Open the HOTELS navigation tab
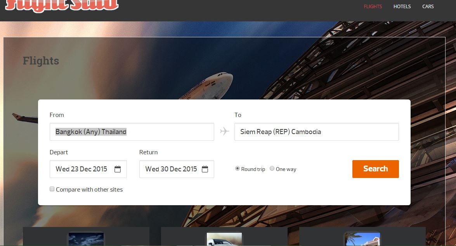The width and height of the screenshot is (456, 246). 402,6
